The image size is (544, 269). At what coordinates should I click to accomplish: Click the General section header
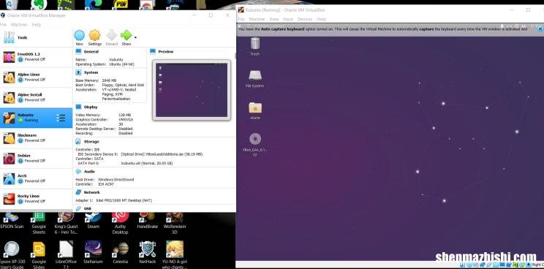[x=91, y=52]
